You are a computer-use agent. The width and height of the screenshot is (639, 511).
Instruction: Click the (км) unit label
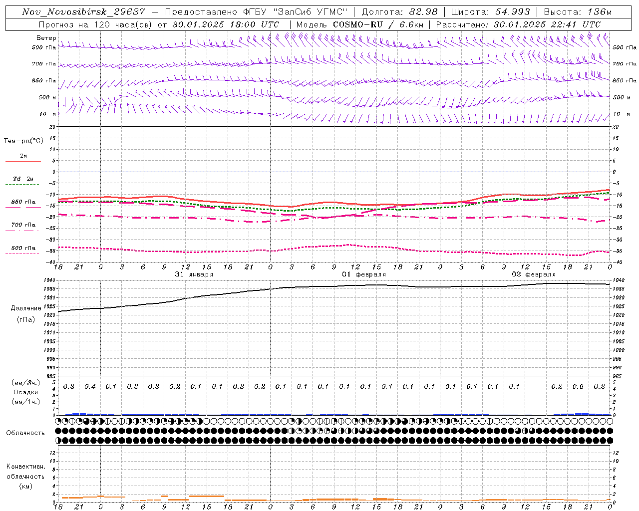pyautogui.click(x=25, y=486)
